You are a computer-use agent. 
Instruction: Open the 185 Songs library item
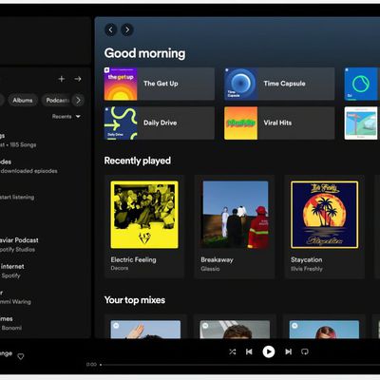[x=46, y=141]
